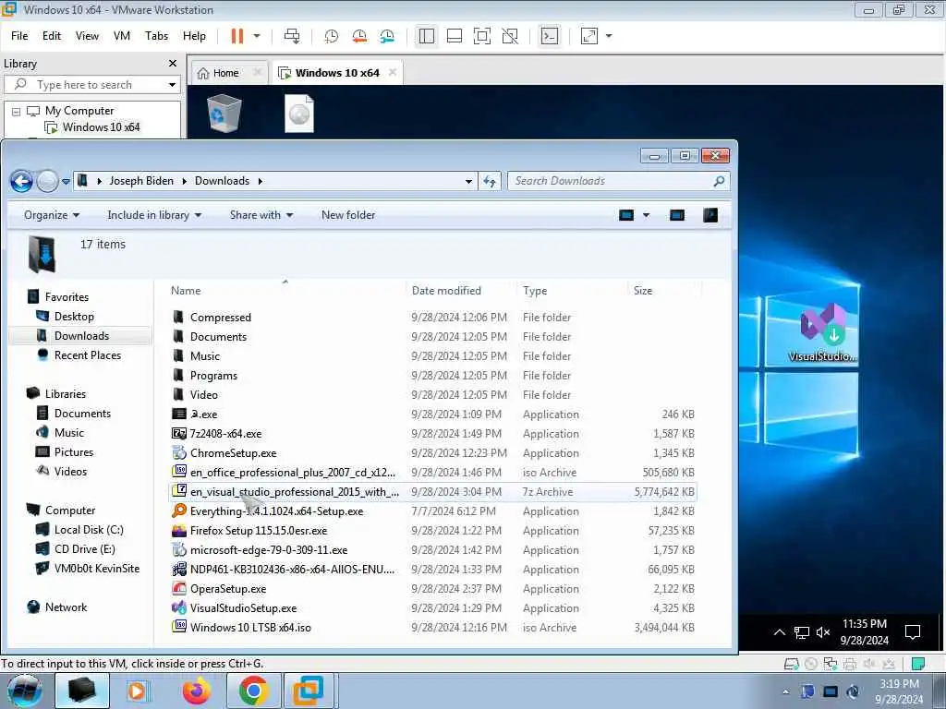Open the VMware Help menu
This screenshot has height=709, width=946.
click(x=194, y=36)
